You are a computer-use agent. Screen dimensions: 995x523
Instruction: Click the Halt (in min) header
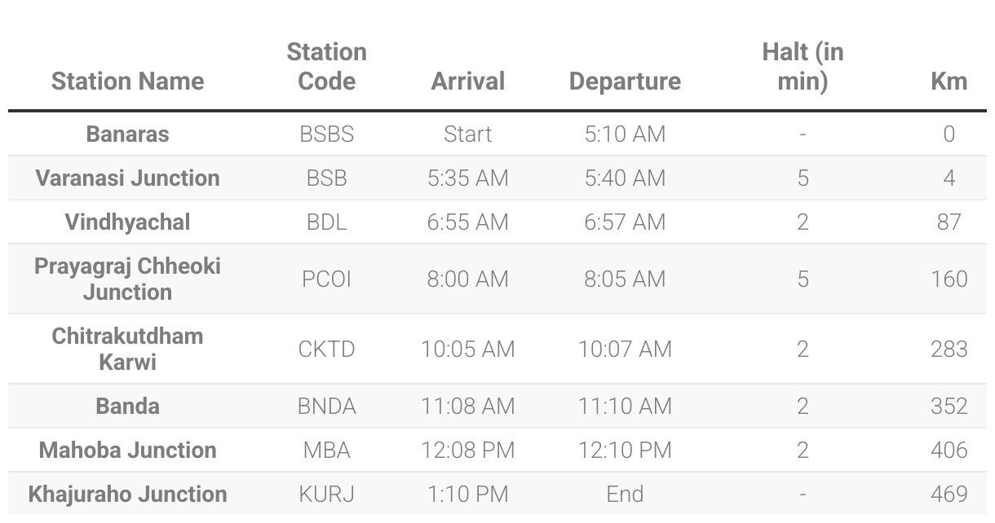(803, 67)
